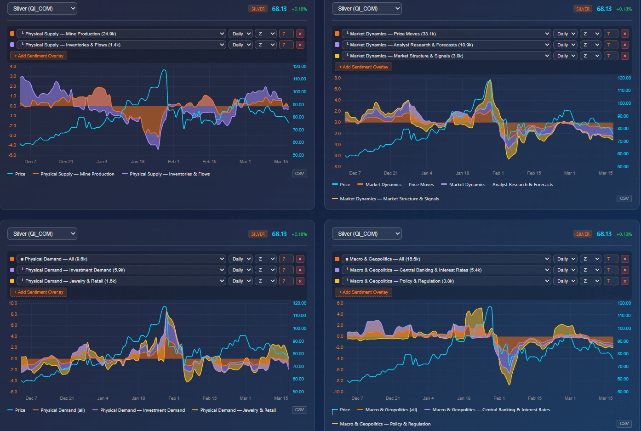The height and width of the screenshot is (431, 641).
Task: Export Physical Demand chart as CSV
Action: (x=299, y=410)
